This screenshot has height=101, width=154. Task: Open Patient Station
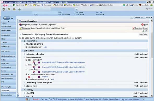click(106, 5)
